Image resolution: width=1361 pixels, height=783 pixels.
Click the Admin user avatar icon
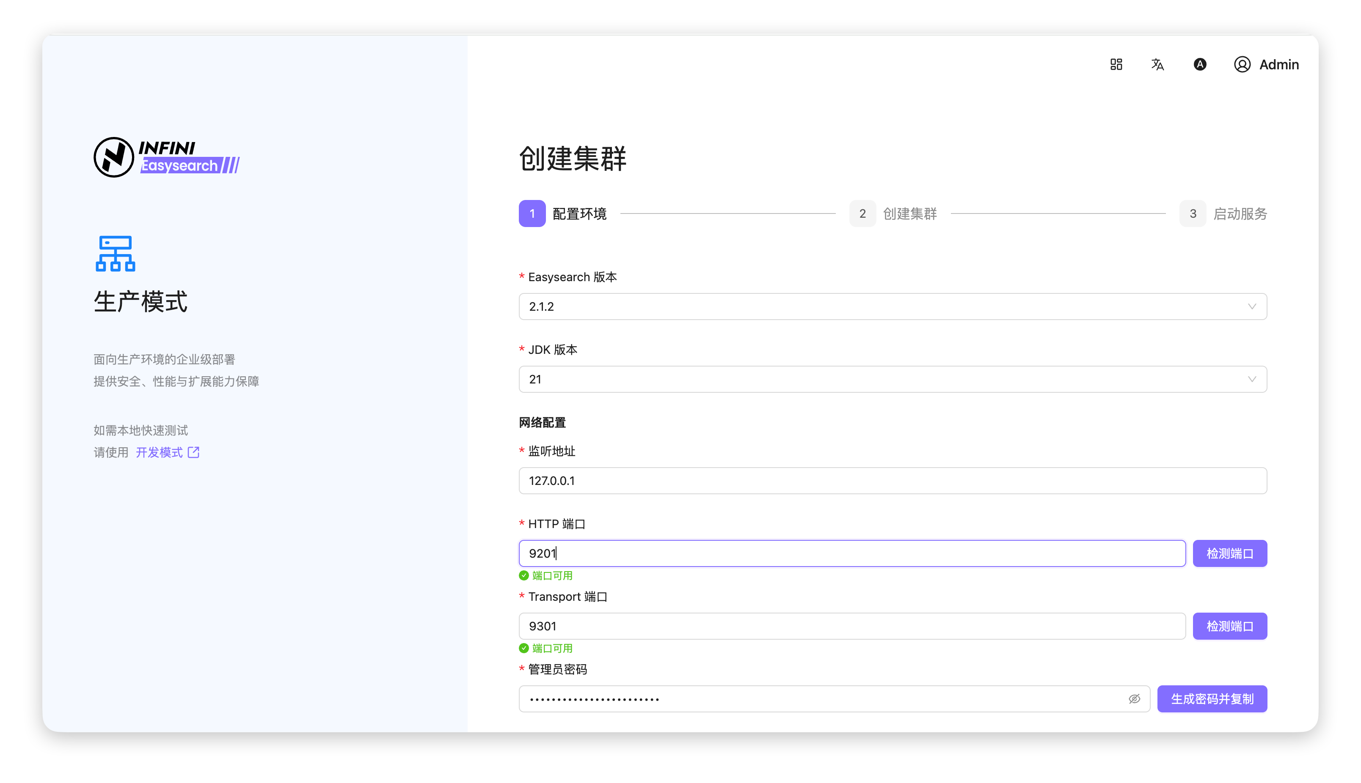click(1242, 65)
